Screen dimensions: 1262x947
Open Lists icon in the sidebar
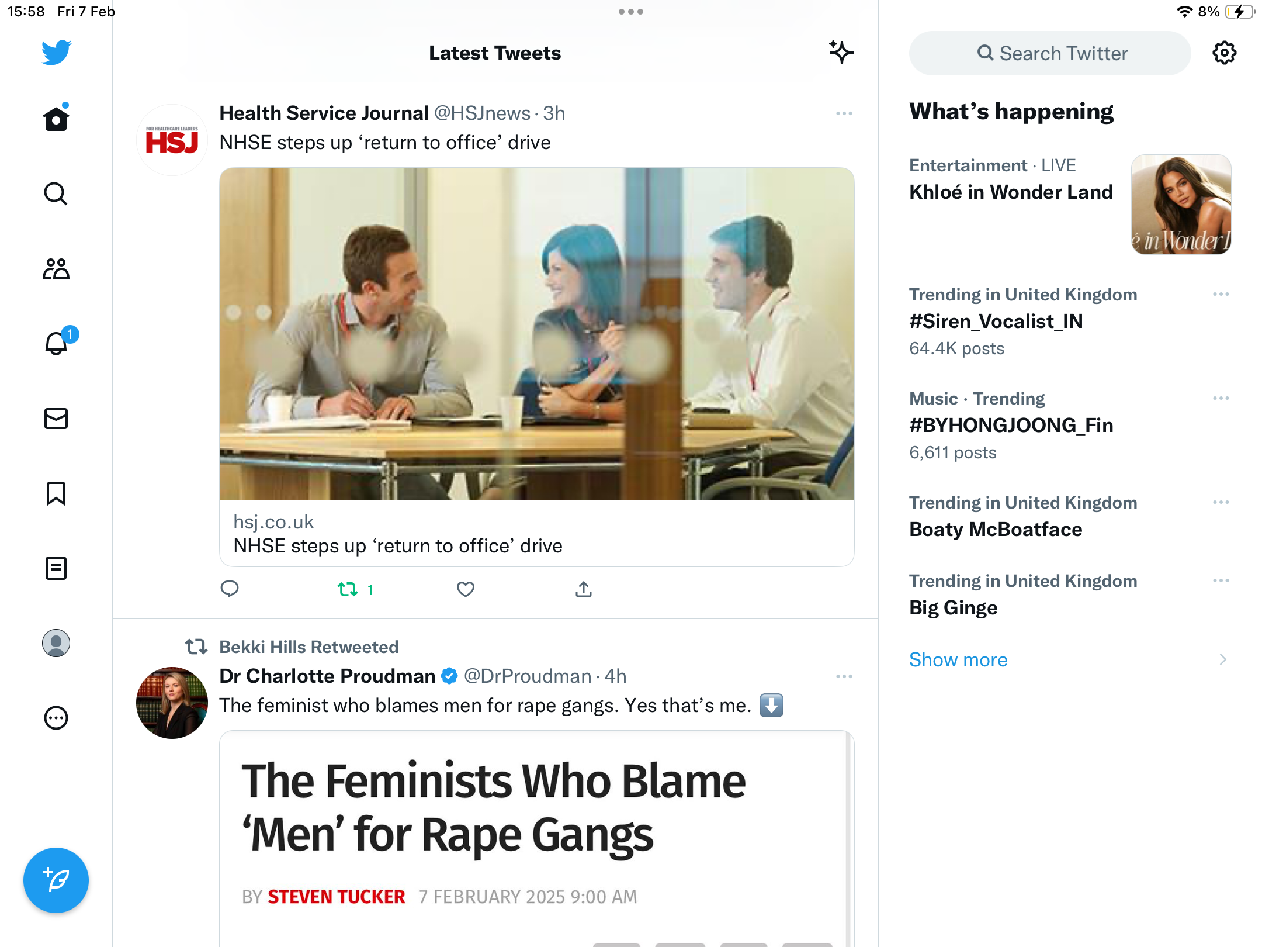click(56, 568)
